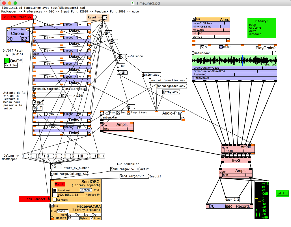Toggle the On checkbox in Alea module
The width and height of the screenshot is (291, 227).
[x=194, y=19]
